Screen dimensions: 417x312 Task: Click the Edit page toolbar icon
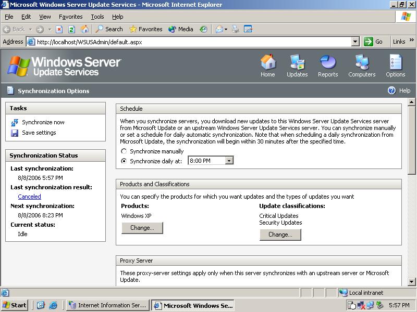coord(248,29)
